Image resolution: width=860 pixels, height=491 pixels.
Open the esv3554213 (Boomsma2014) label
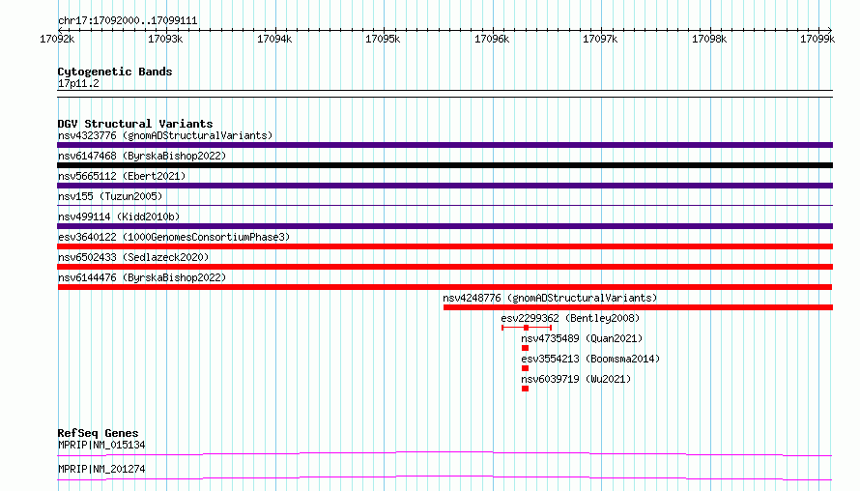[590, 359]
